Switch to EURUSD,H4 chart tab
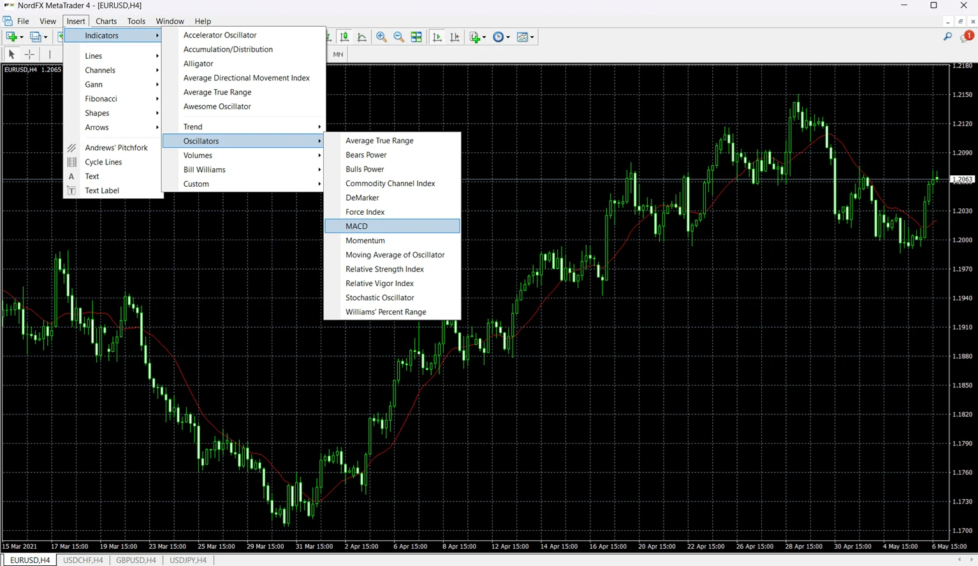Viewport: 978px width, 566px height. pyautogui.click(x=29, y=560)
